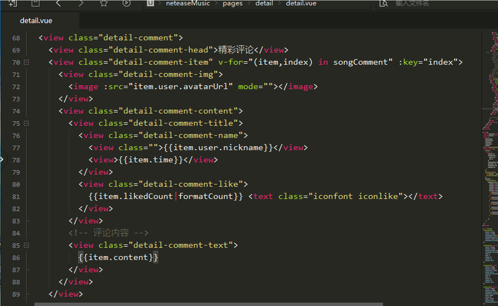
Task: Click "iconfont iconlike" class value
Action: [x=355, y=196]
